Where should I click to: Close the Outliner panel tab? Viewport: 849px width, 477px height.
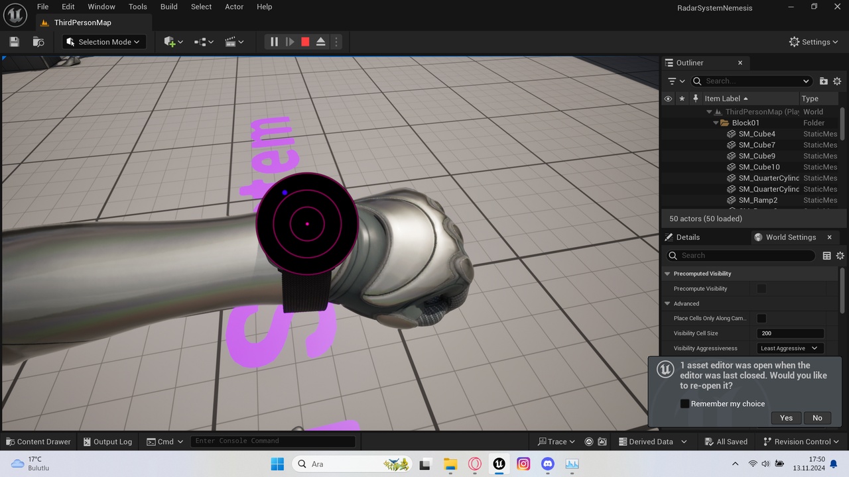pos(740,63)
